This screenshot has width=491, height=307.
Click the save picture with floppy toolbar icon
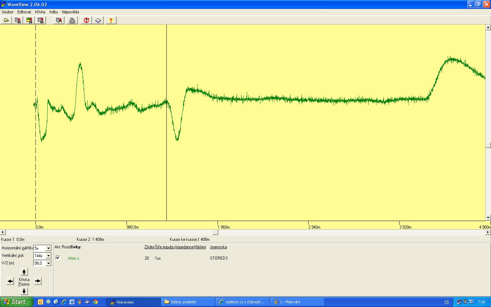coord(29,20)
